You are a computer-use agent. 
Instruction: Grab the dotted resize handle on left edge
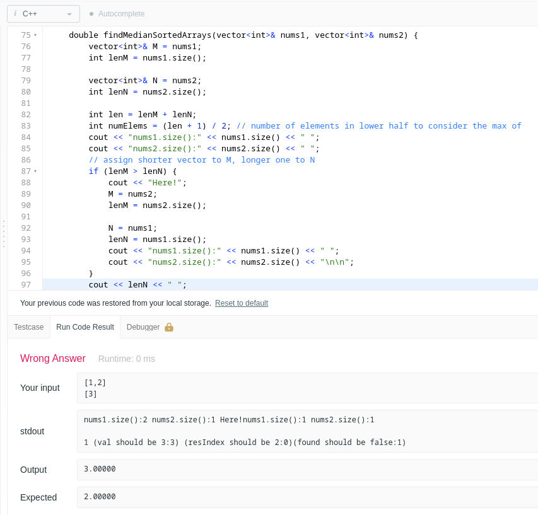[x=3, y=233]
